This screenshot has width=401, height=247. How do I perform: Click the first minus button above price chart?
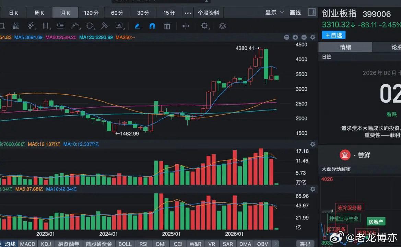coord(287,37)
